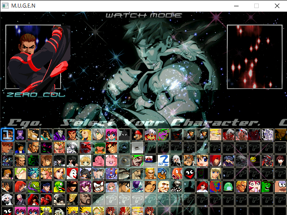Pick the bald bearded man portrait
This screenshot has height=215, width=287.
(85, 200)
